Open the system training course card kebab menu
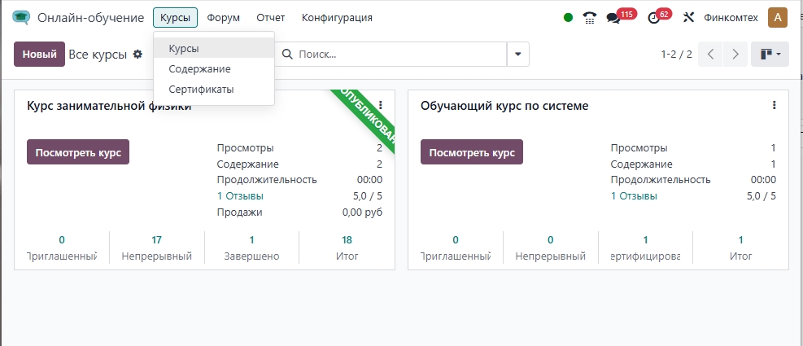803x346 pixels. [x=774, y=105]
